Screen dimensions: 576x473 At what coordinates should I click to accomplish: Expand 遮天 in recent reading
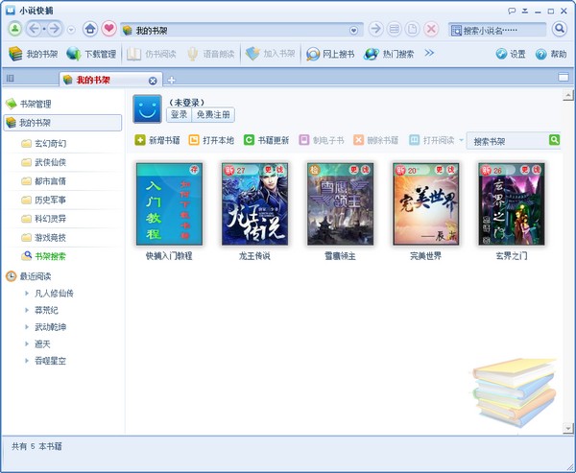(27, 343)
